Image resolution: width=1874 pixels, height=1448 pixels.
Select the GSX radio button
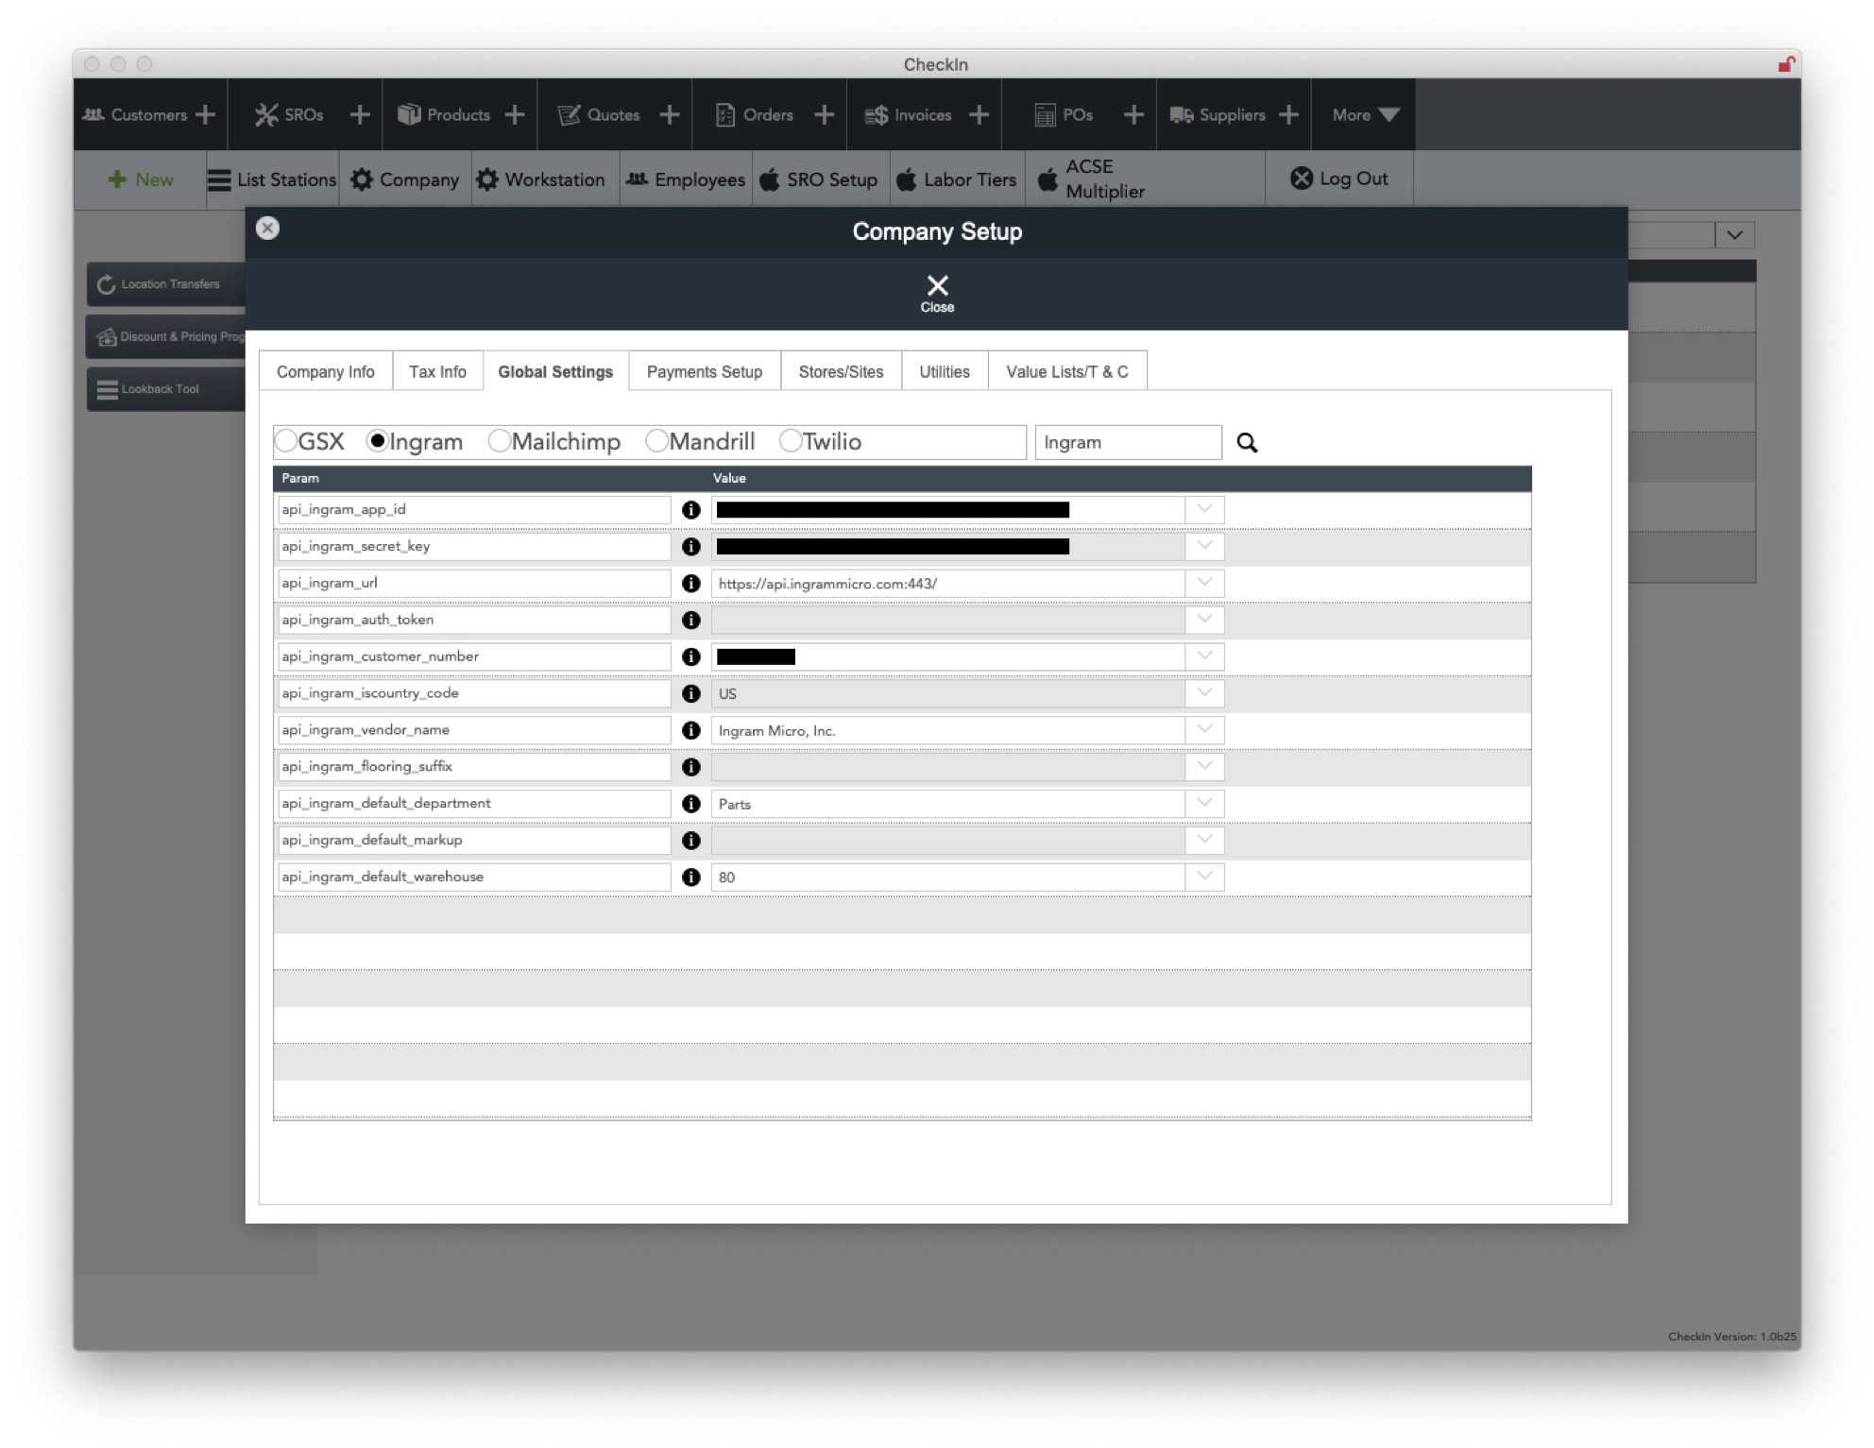(285, 441)
